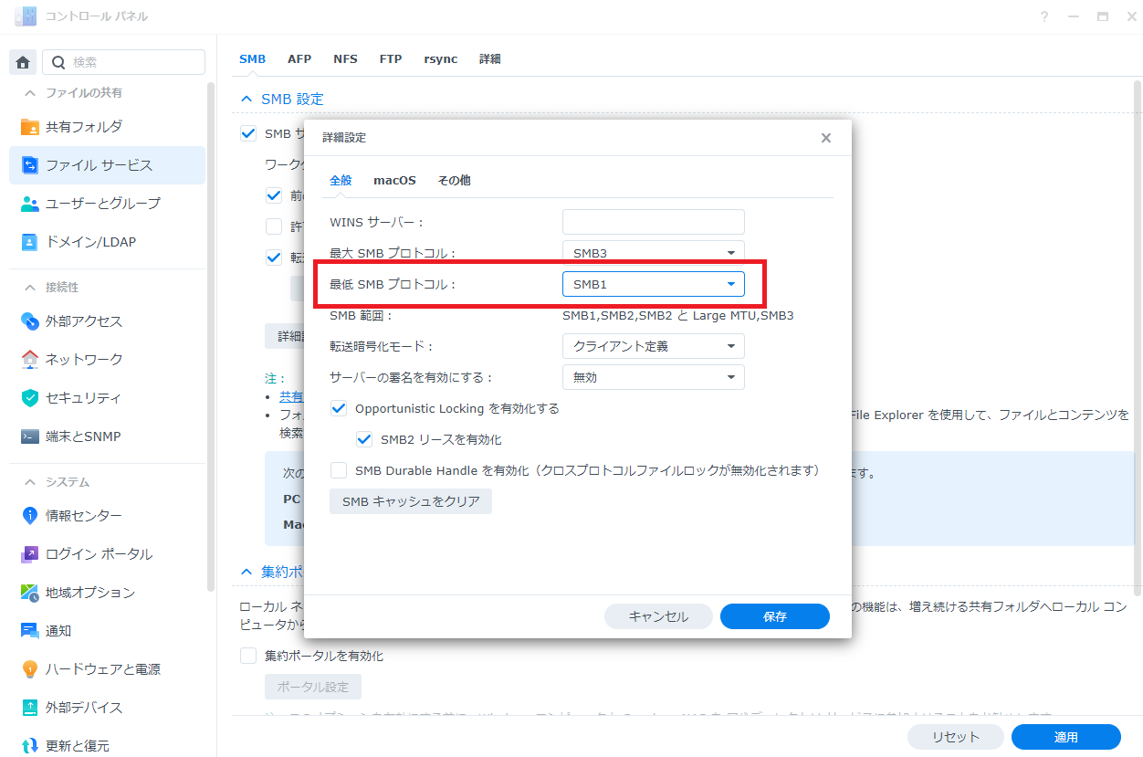Image resolution: width=1143 pixels, height=757 pixels.
Task: Click SMB キャッシュをクリア button
Action: click(411, 501)
